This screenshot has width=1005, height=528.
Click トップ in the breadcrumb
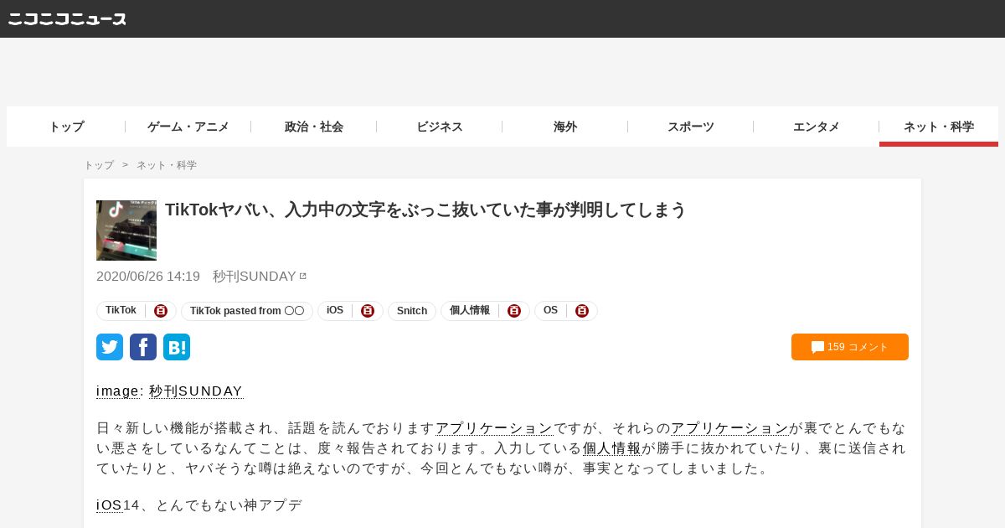pyautogui.click(x=99, y=165)
